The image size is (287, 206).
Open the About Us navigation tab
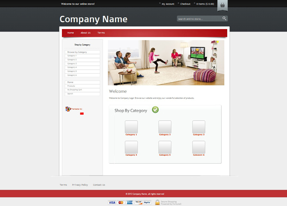pyautogui.click(x=86, y=33)
